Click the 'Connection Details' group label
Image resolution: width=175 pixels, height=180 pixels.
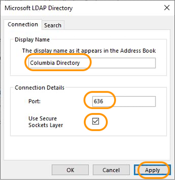pos(40,88)
